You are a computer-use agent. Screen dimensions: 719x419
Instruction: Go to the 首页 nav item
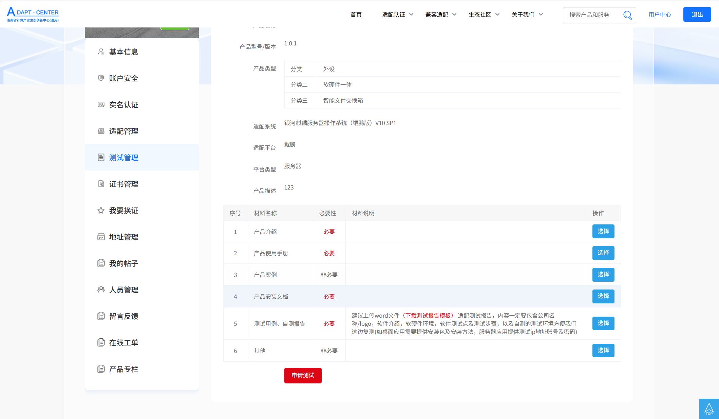[x=356, y=15]
